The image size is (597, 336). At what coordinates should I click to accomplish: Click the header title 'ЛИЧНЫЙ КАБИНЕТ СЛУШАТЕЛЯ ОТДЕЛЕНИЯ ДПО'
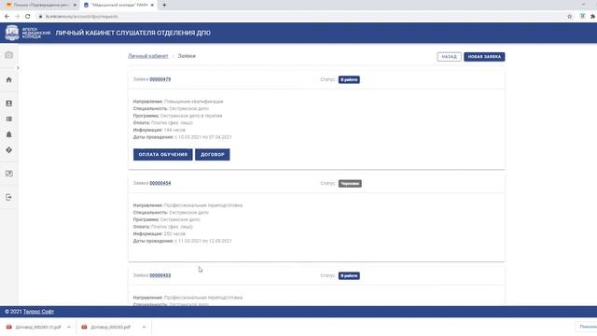click(x=132, y=34)
